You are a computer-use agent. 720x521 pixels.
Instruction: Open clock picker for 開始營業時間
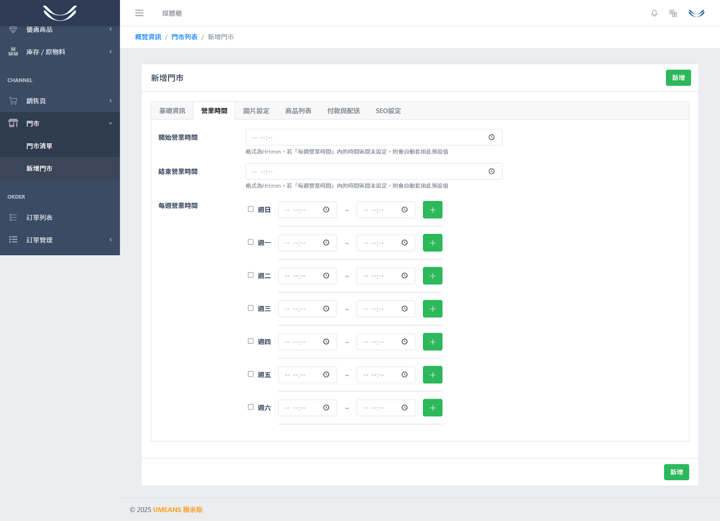tap(491, 137)
